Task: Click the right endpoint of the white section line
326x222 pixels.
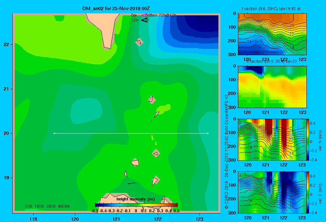Action: tap(208, 133)
